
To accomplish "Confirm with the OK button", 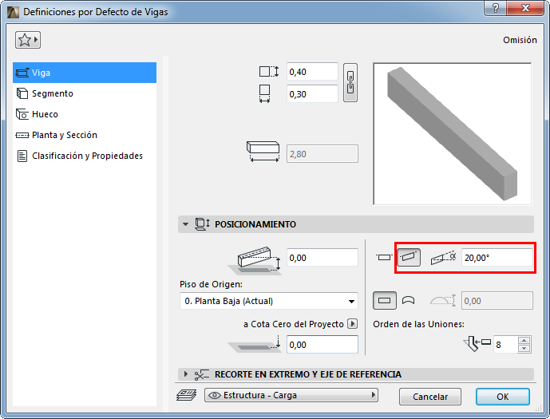I will (503, 397).
